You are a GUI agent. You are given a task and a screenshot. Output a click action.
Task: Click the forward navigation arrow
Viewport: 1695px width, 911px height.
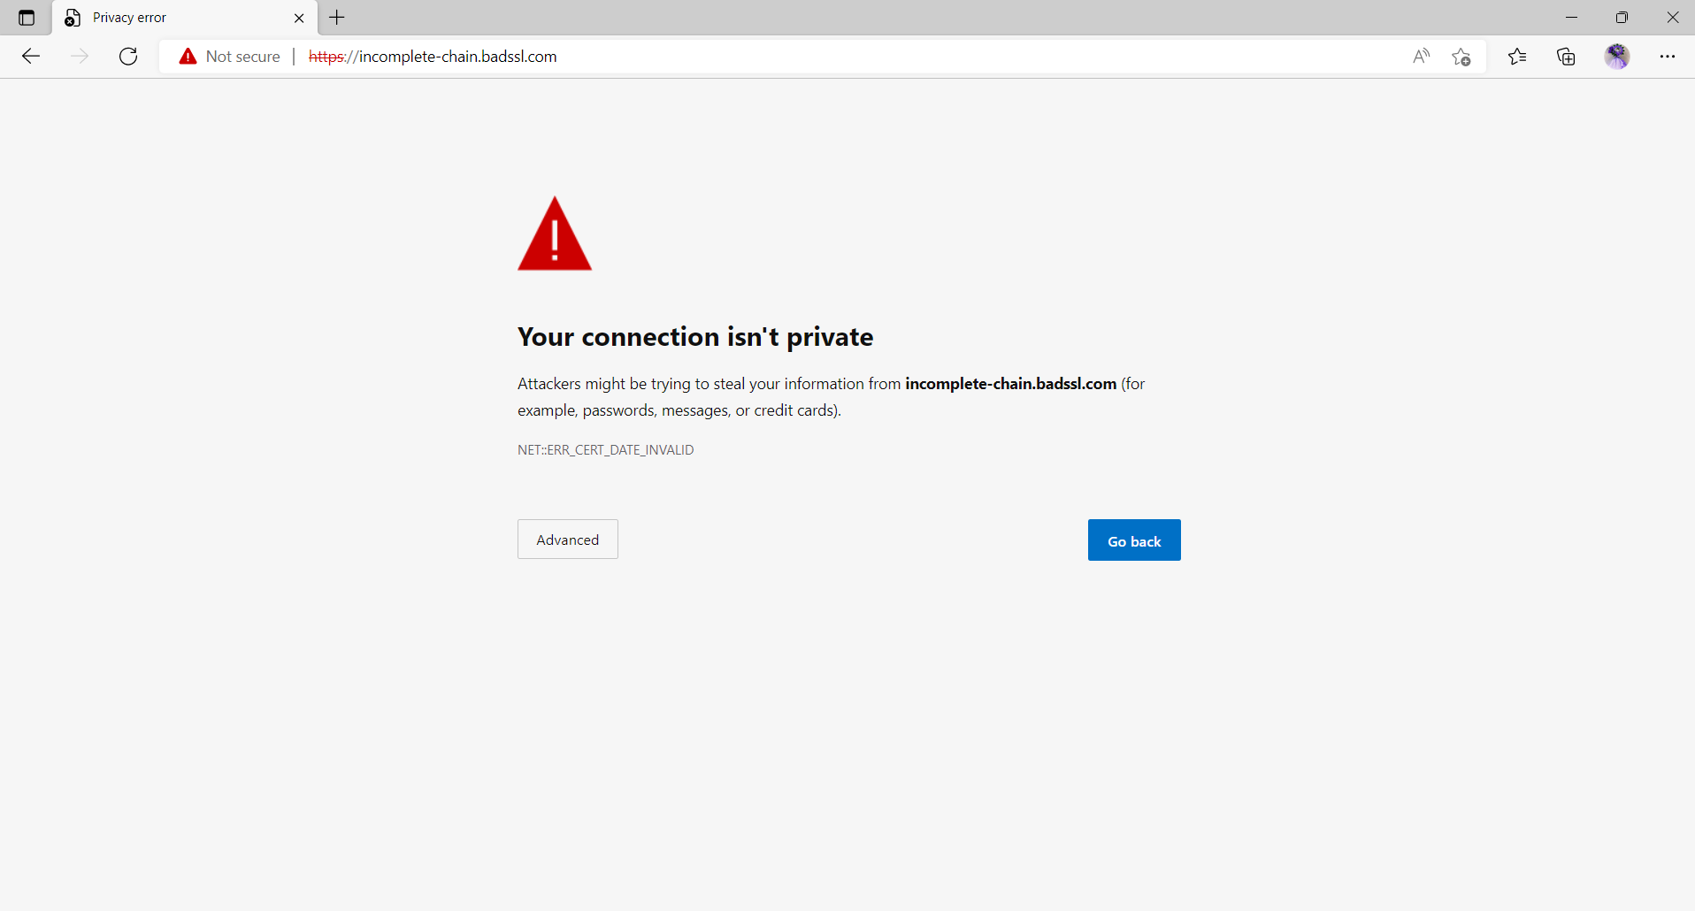tap(80, 56)
